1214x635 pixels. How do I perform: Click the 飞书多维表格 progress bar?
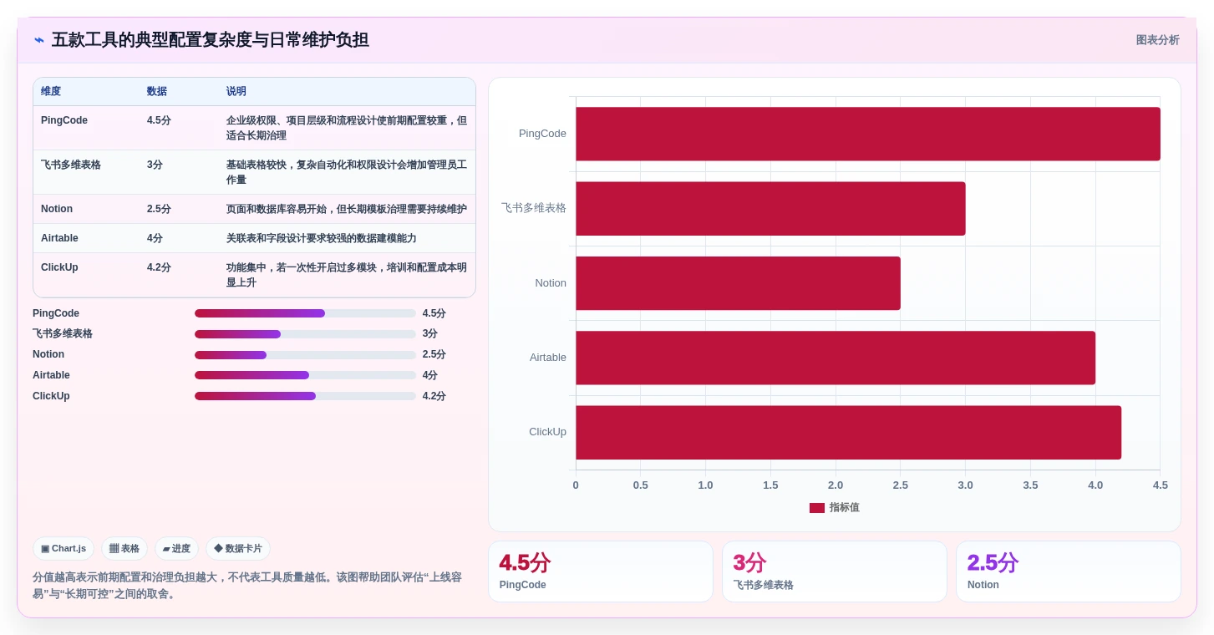click(305, 334)
